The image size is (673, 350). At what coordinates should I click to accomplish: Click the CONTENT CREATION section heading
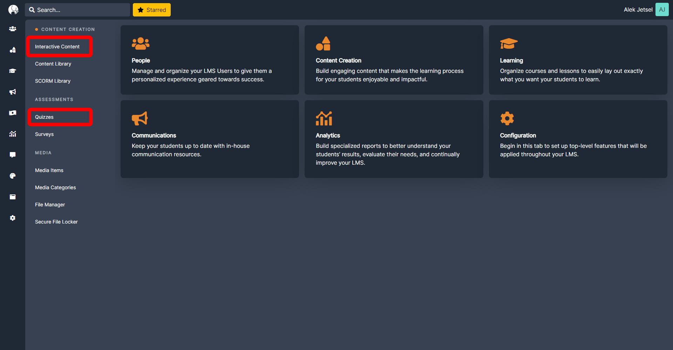[68, 29]
